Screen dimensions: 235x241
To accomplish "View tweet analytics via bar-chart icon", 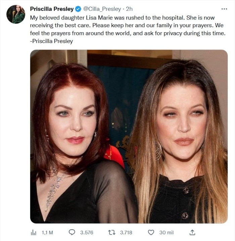I will [34, 232].
